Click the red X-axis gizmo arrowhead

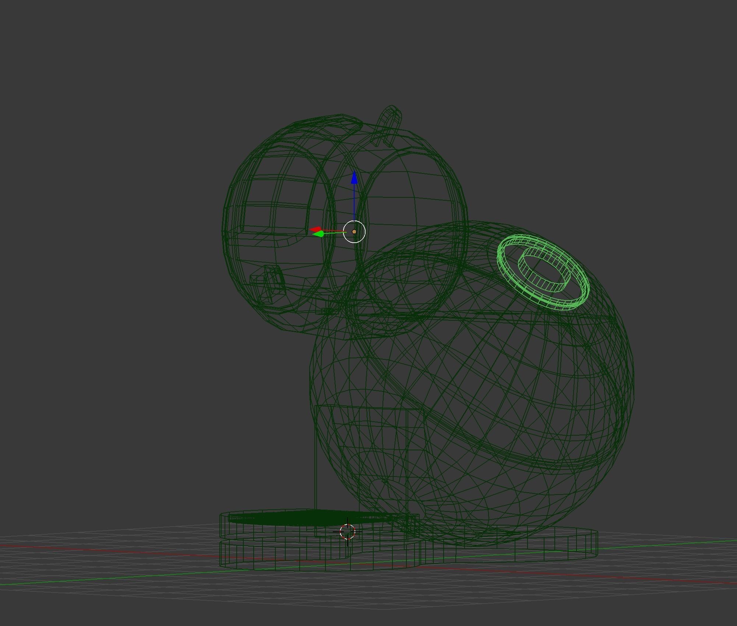(315, 230)
